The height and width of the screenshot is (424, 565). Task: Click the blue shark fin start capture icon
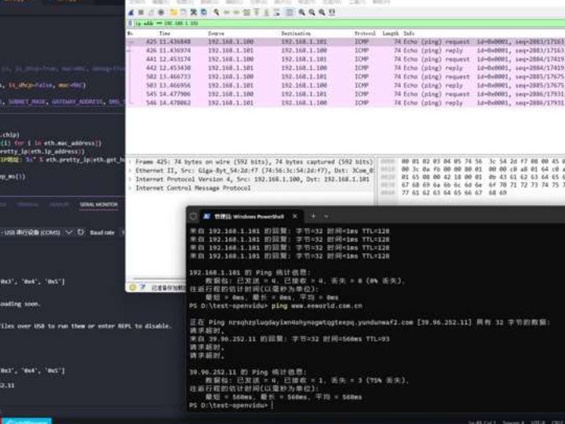[x=132, y=13]
